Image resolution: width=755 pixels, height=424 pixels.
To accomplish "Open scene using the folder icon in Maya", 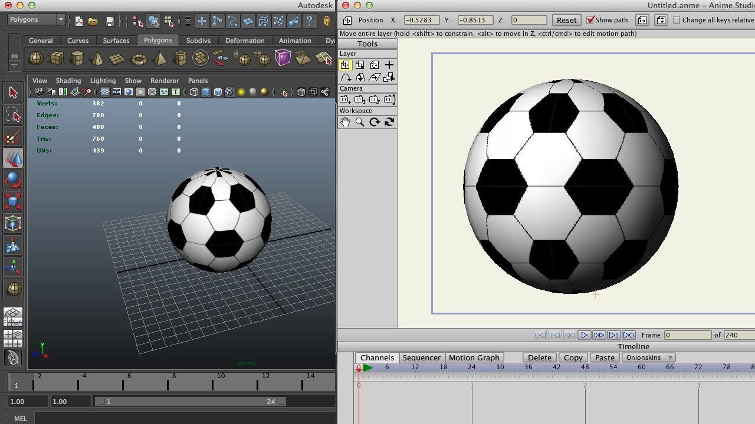I will [93, 21].
